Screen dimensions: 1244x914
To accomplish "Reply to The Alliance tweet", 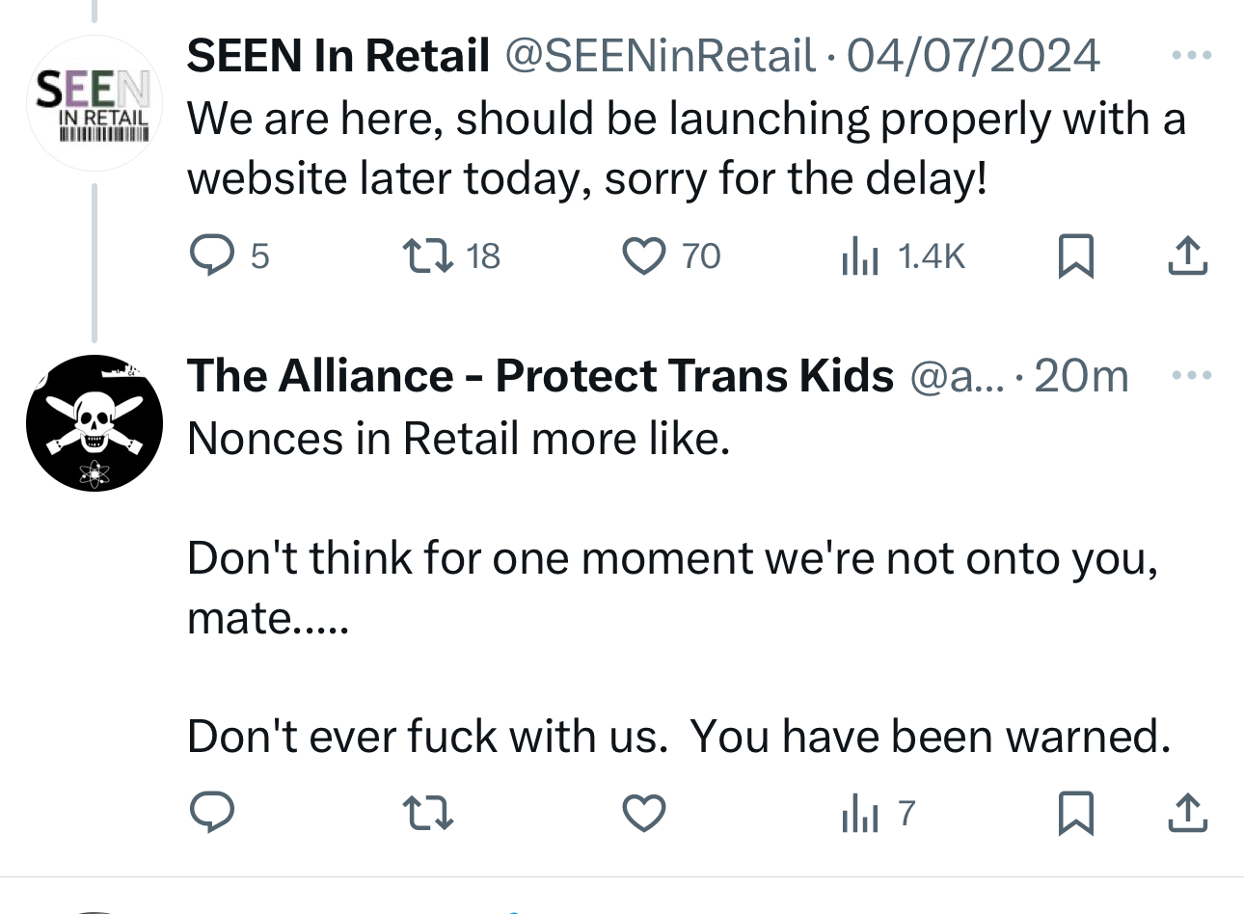I will [212, 813].
